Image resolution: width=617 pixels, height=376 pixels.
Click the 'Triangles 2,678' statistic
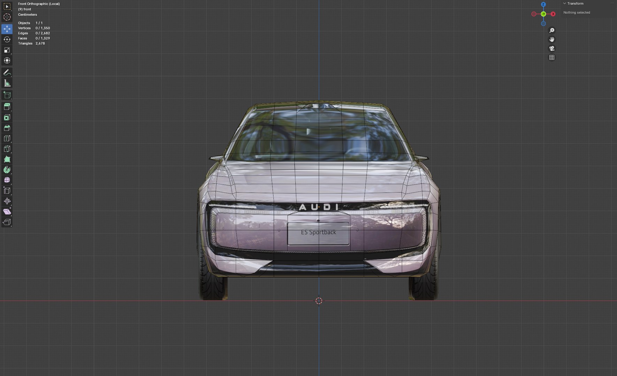[x=31, y=44]
